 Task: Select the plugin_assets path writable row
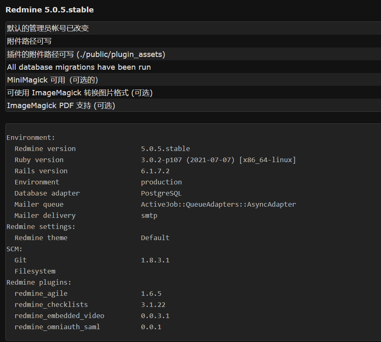click(x=193, y=54)
